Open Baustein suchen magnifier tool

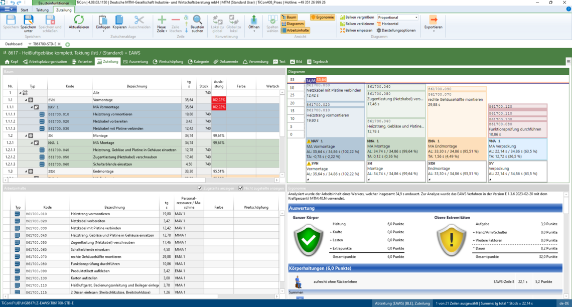(x=197, y=20)
